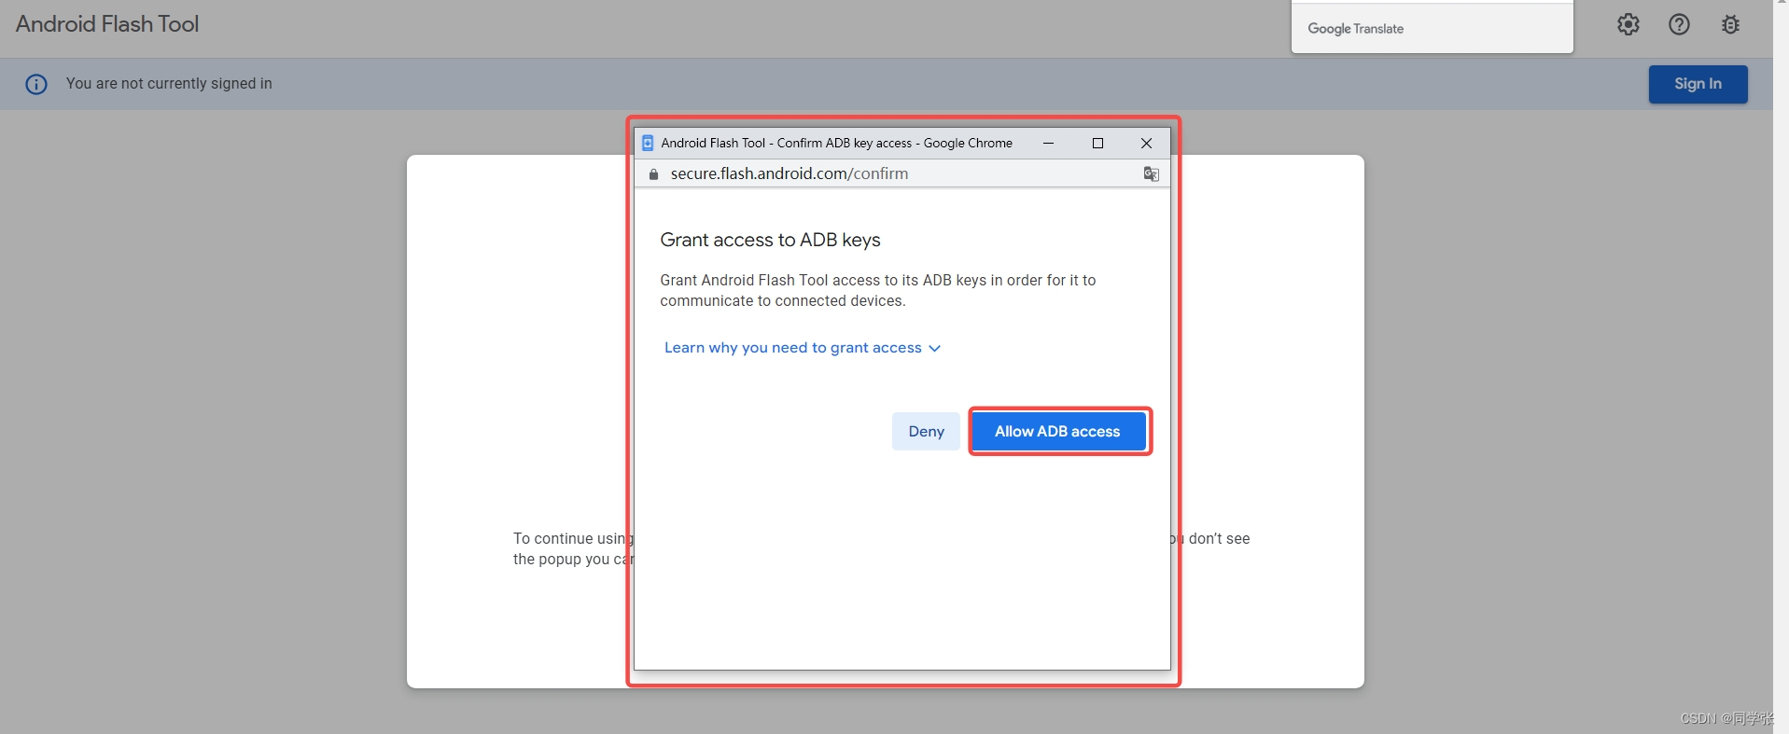The width and height of the screenshot is (1789, 734).
Task: Minimize the Confirm ADB key access popup
Action: (1048, 143)
